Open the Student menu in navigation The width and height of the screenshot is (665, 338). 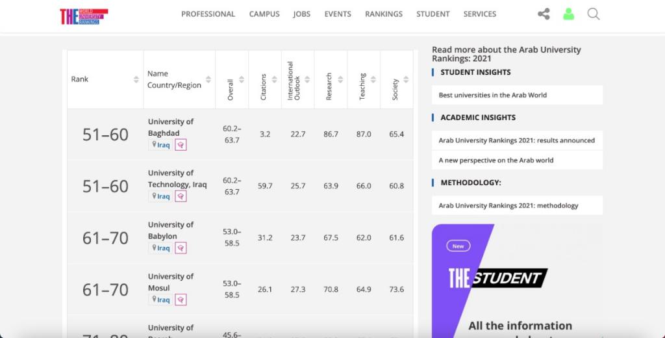[x=433, y=14]
